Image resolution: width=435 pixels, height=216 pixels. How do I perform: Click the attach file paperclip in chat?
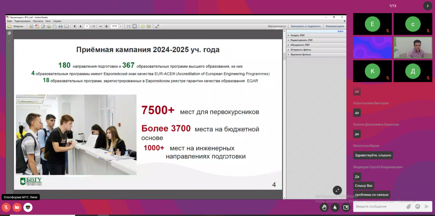pyautogui.click(x=409, y=207)
